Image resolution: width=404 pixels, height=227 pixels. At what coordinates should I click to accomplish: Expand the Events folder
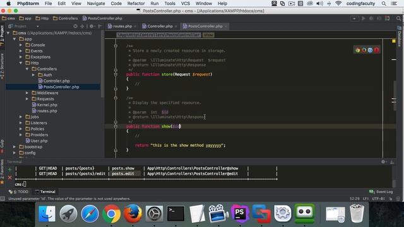21,51
